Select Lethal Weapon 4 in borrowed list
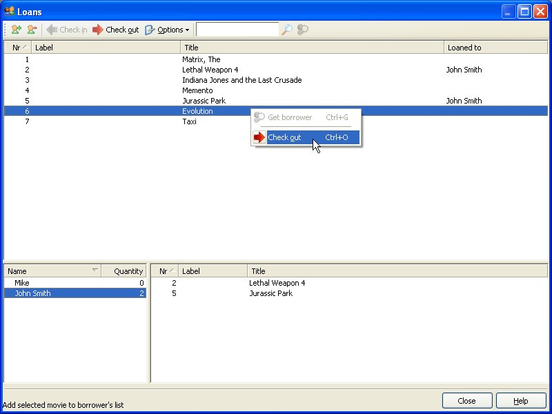This screenshot has height=414, width=552. point(349,283)
